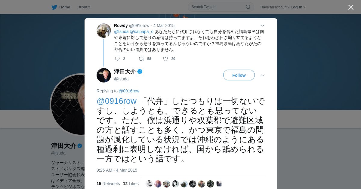Open the Log in dropdown
361x189 pixels.
pyautogui.click(x=298, y=7)
